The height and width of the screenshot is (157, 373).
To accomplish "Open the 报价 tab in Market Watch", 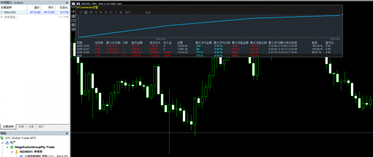I will click(41, 127).
